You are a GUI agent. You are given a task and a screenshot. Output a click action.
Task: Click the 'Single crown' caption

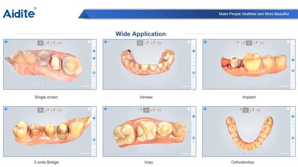point(46,97)
